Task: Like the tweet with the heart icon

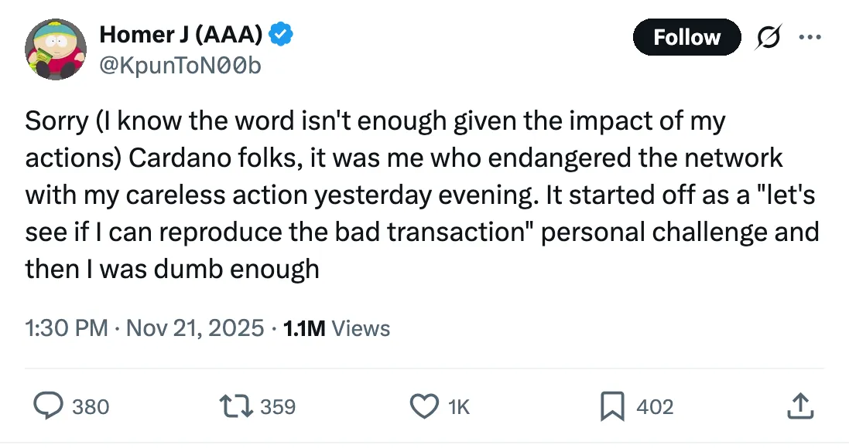Action: (x=423, y=406)
